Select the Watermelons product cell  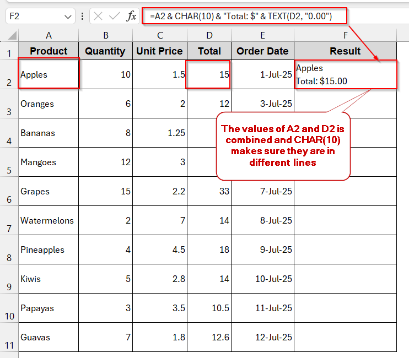49,220
